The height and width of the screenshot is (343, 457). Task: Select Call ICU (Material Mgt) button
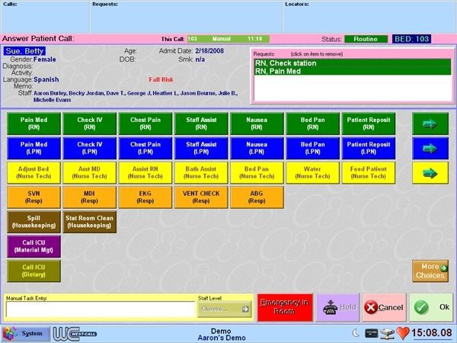(32, 245)
